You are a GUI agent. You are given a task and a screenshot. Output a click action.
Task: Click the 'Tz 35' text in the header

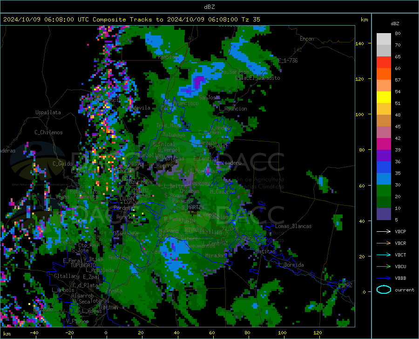250,20
